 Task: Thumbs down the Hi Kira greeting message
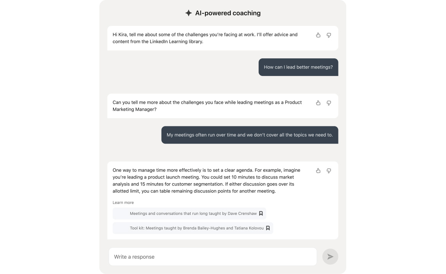(x=329, y=35)
